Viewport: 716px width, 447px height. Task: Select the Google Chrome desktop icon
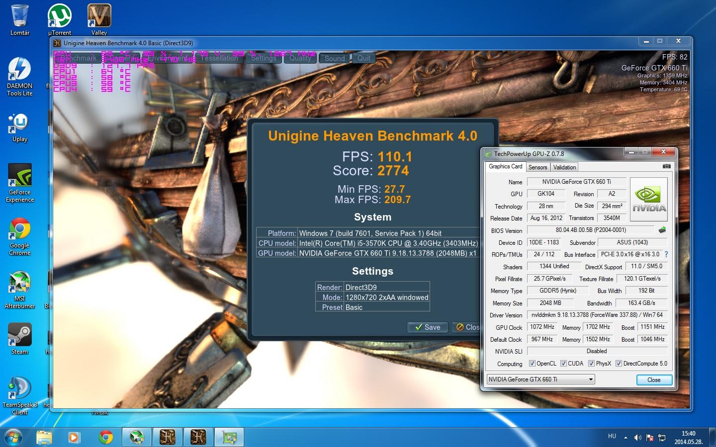point(20,236)
